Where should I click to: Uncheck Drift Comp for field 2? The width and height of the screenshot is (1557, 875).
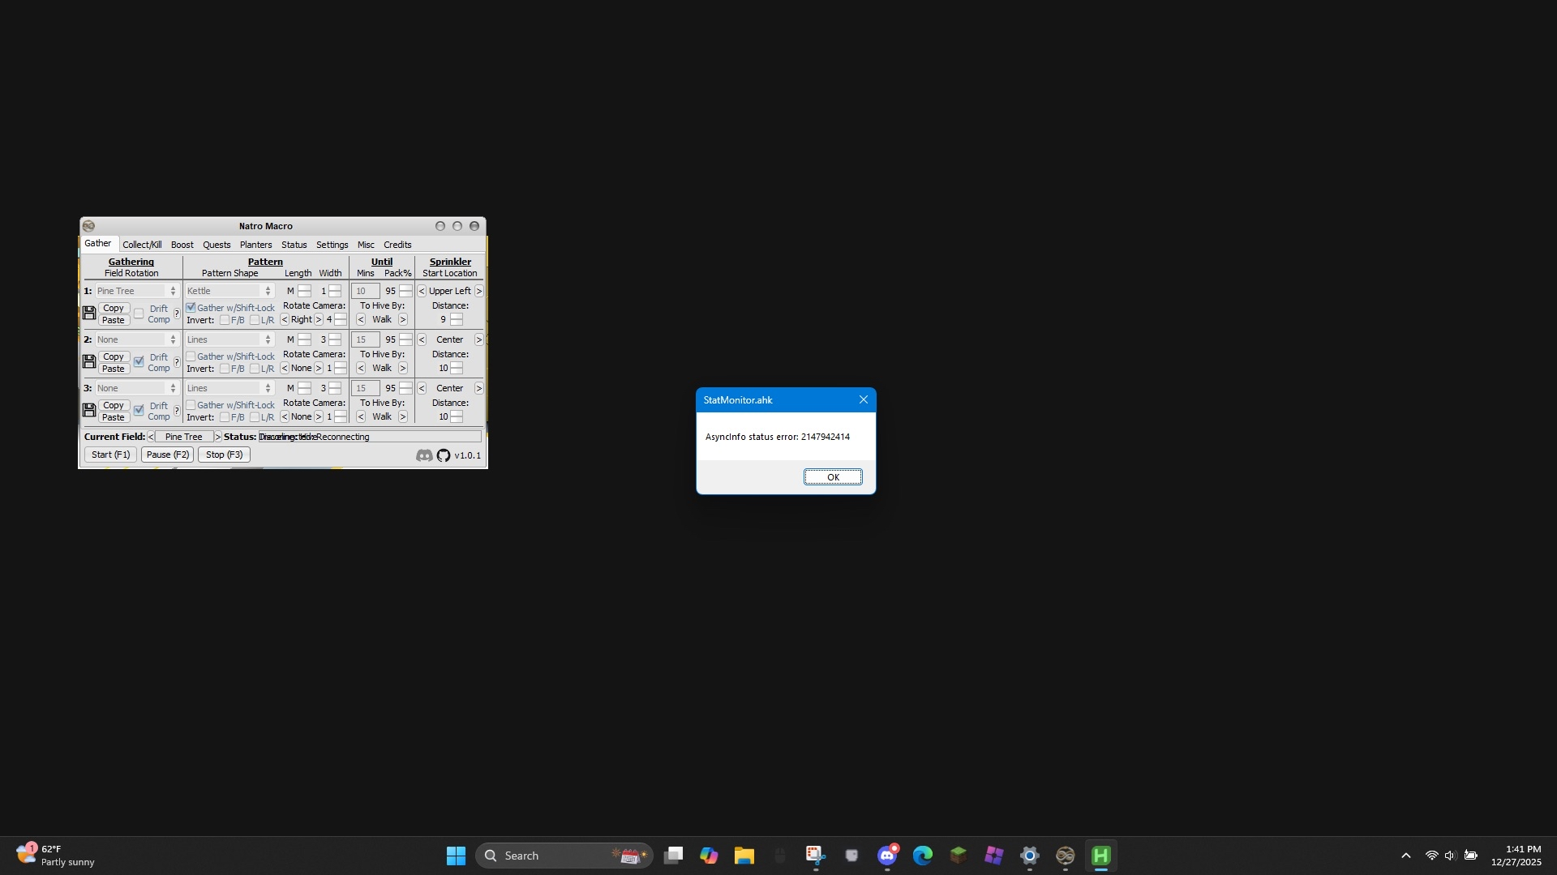(x=139, y=362)
